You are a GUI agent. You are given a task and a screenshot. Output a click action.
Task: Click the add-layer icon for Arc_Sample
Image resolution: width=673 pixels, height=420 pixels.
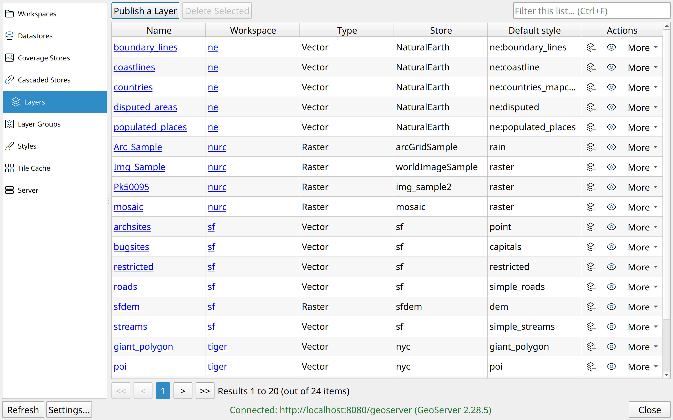pyautogui.click(x=591, y=147)
